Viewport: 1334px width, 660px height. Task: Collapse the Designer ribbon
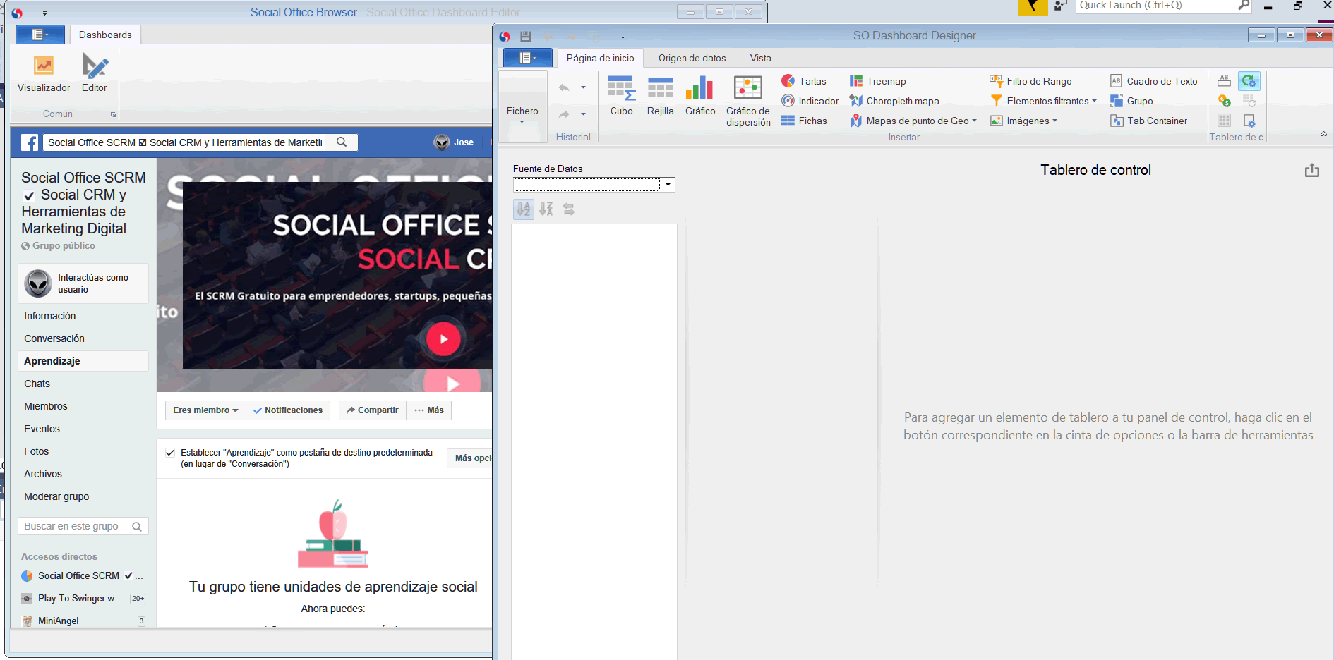point(1323,134)
